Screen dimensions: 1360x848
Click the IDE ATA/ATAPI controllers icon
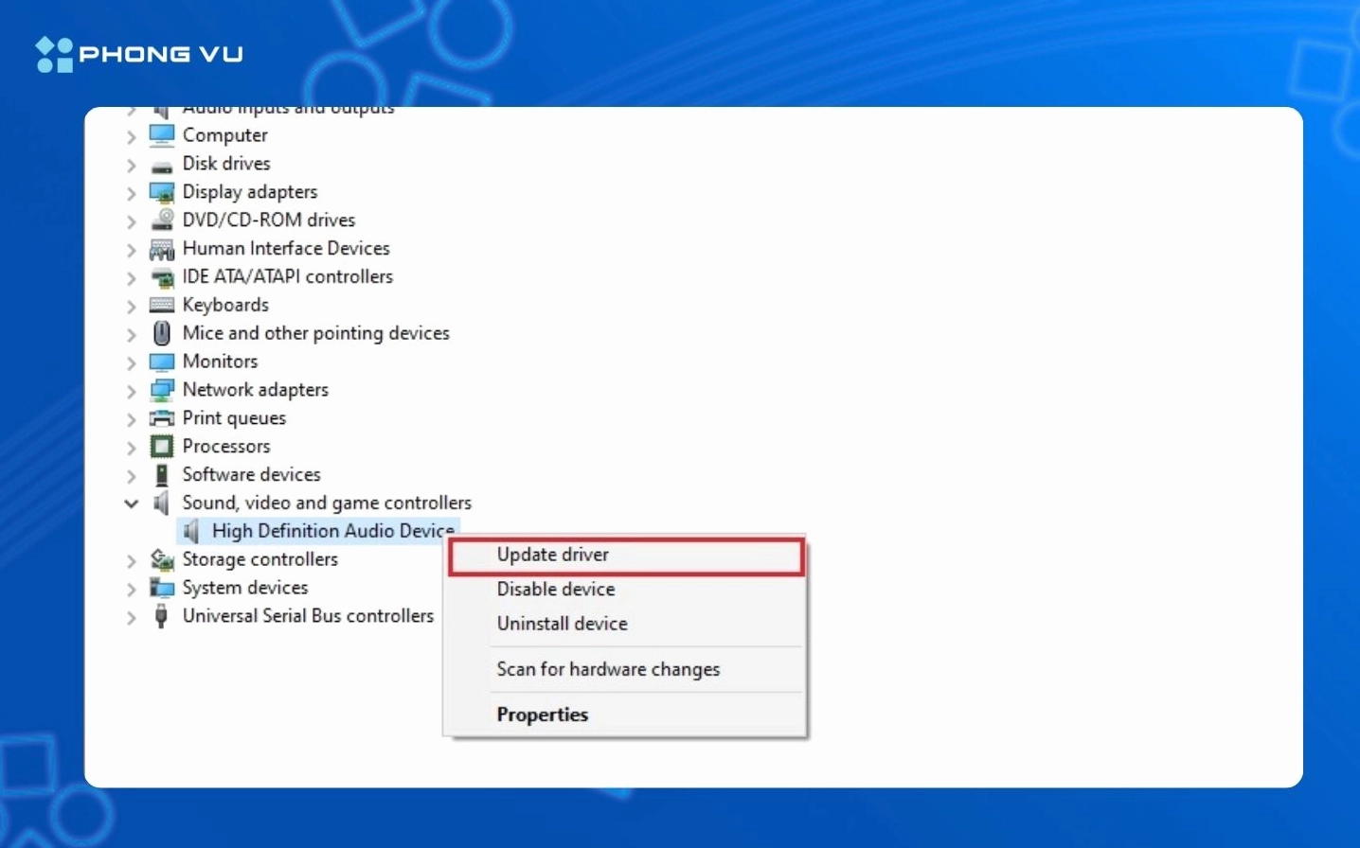click(x=162, y=277)
